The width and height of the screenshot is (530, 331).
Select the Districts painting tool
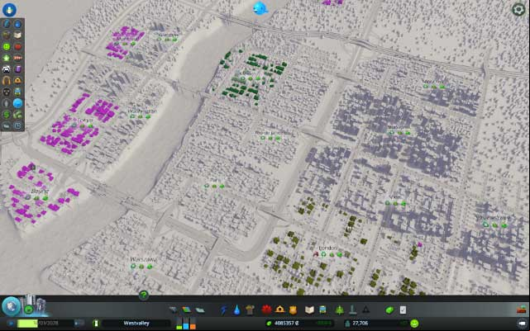click(x=200, y=310)
